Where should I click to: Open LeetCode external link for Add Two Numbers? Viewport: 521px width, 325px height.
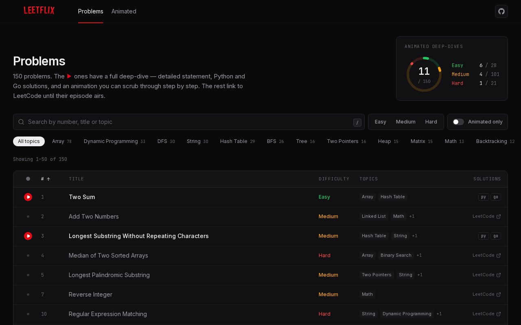point(487,217)
